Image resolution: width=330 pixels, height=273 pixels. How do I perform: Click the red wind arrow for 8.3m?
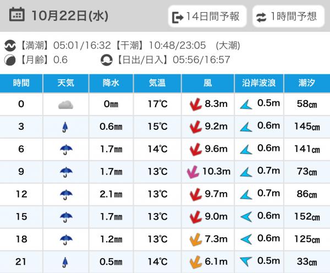[194, 105]
